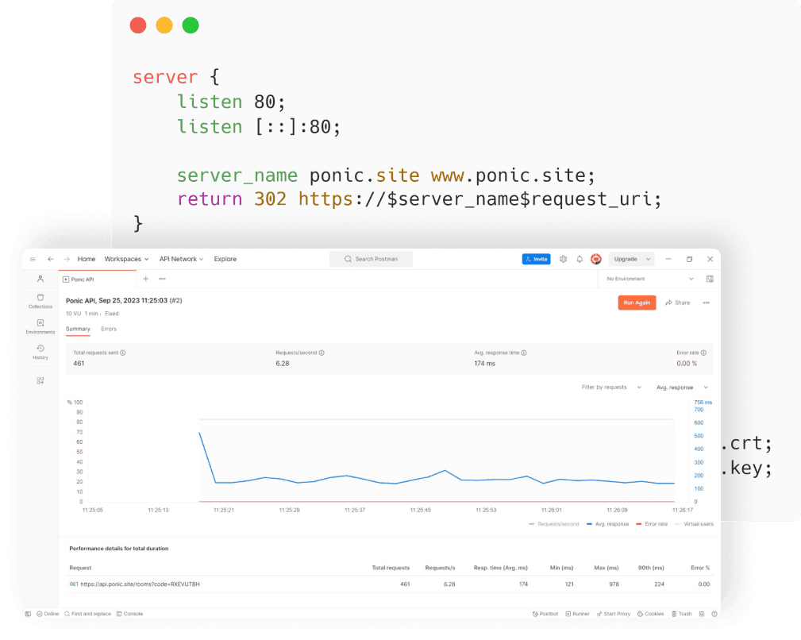Open the Upgrade dropdown arrow

coord(649,259)
